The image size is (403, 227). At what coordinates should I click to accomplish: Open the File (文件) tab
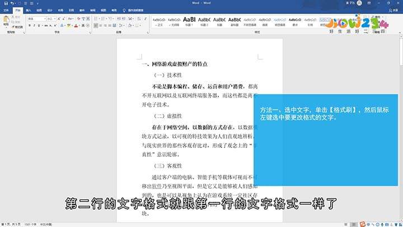(6, 10)
